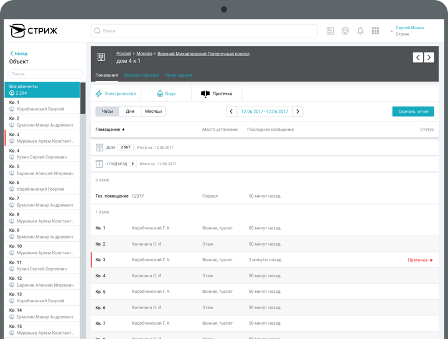
Task: Open the Журнал событий tab
Action: (141, 75)
